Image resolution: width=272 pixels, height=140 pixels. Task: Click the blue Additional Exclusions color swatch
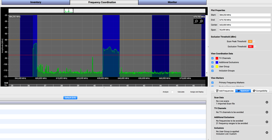[x=217, y=63]
